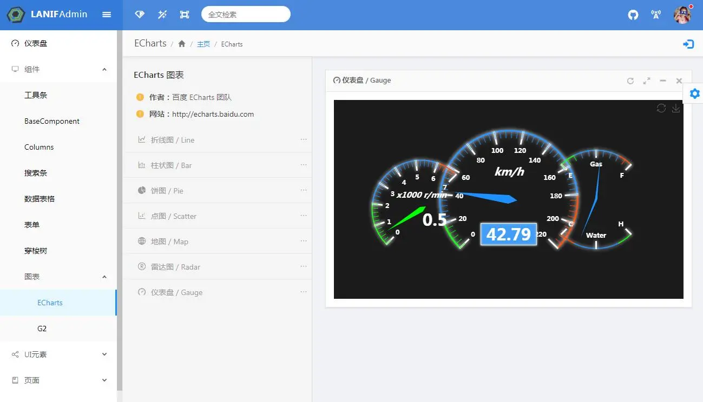Open 工具条 sidebar item
The width and height of the screenshot is (703, 402).
click(x=58, y=95)
